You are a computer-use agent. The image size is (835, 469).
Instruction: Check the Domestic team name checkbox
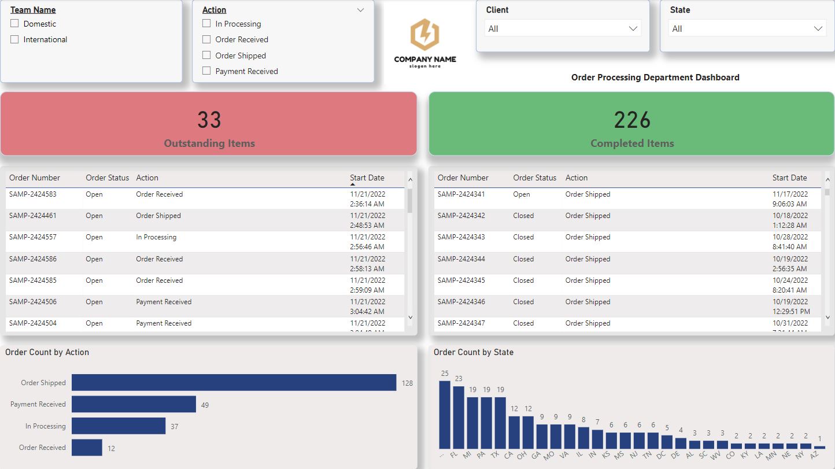[x=15, y=24]
